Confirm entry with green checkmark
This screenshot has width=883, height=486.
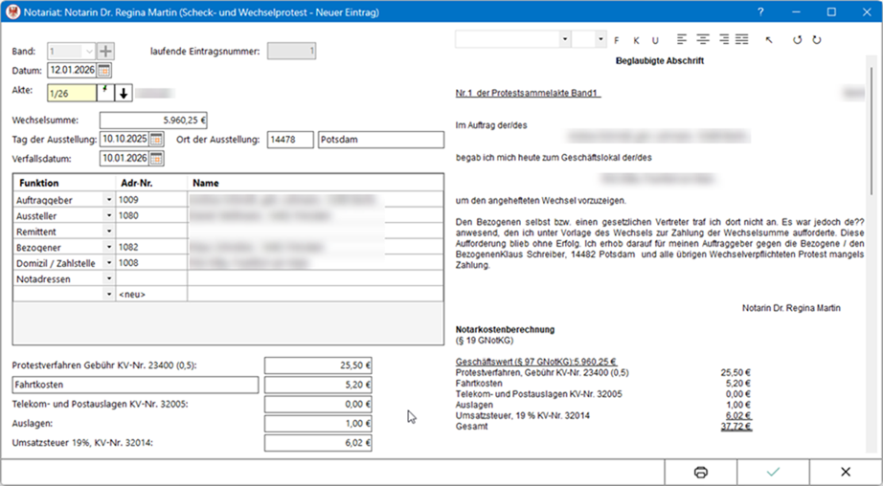point(773,472)
